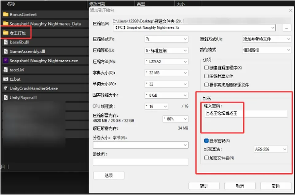Screen dimensions: 295x195
Task: Click the 输入密码 password field
Action: click(246, 114)
